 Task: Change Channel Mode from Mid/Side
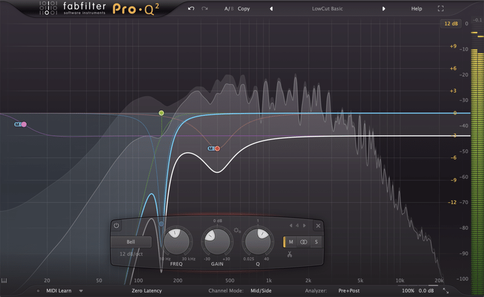pos(261,290)
